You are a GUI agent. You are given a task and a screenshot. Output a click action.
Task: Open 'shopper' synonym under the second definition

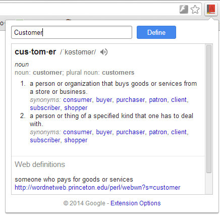(76, 140)
